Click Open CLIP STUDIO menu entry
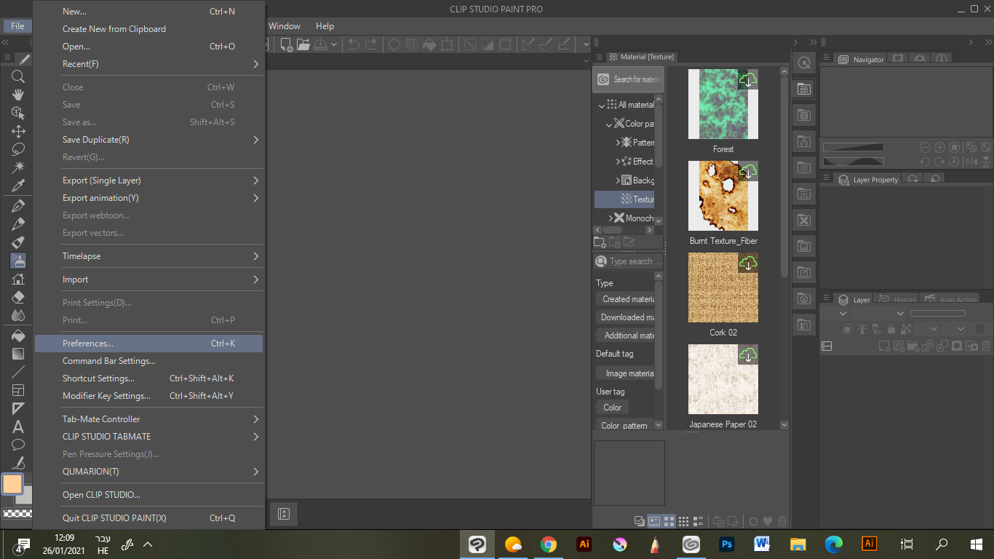994x559 pixels. [x=101, y=495]
